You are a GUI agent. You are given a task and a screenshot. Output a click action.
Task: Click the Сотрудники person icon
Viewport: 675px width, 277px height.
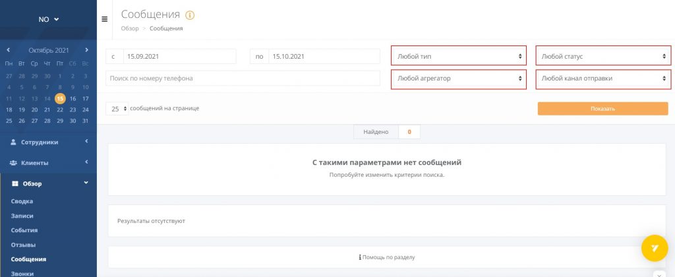[13, 142]
